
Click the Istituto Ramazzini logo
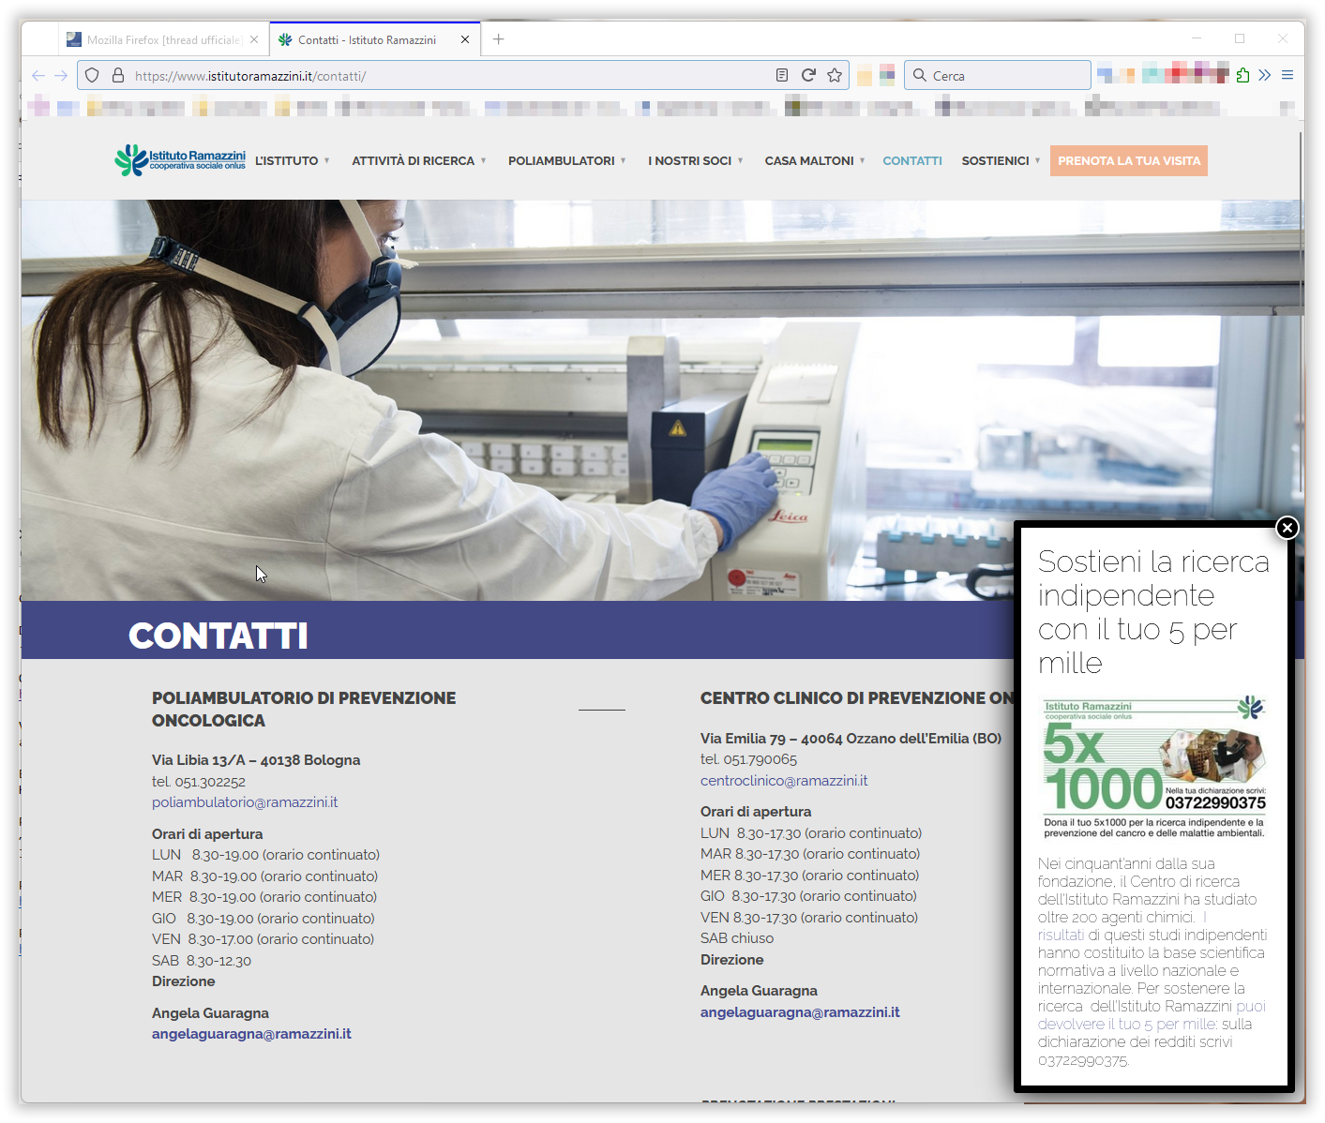coord(180,160)
